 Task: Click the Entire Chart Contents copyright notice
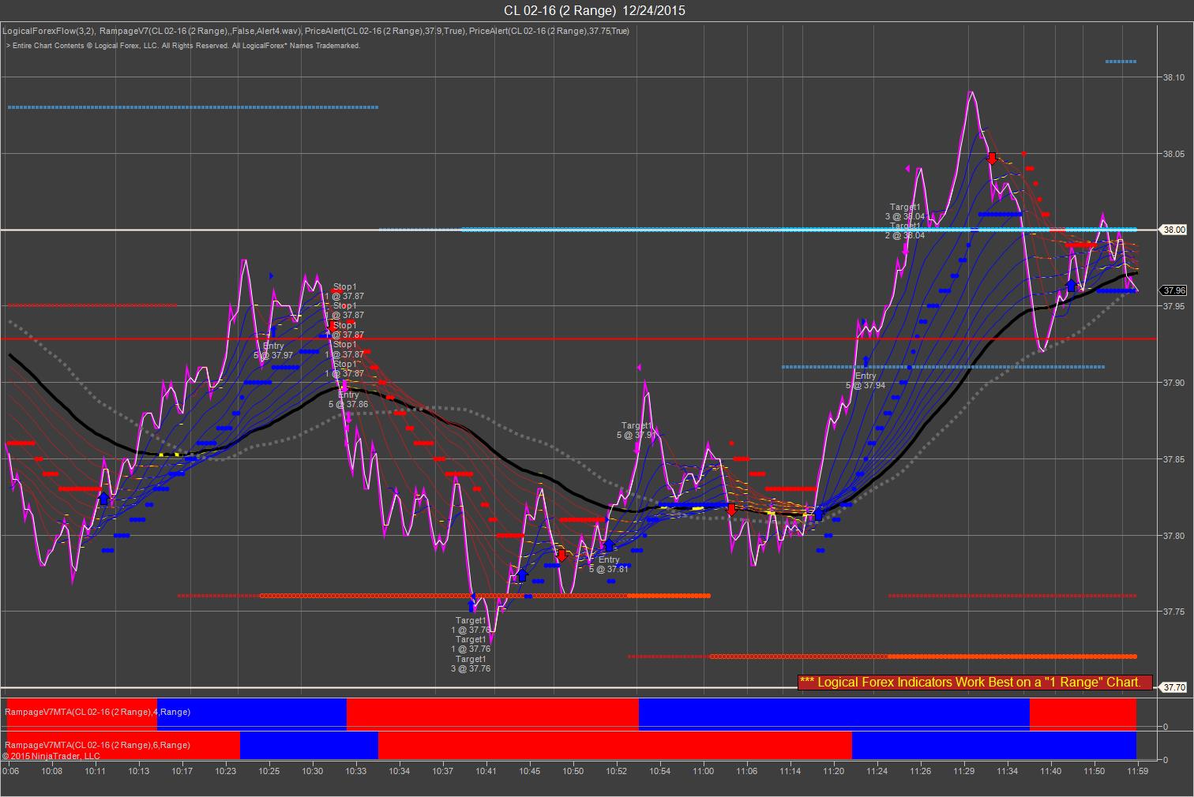(183, 46)
